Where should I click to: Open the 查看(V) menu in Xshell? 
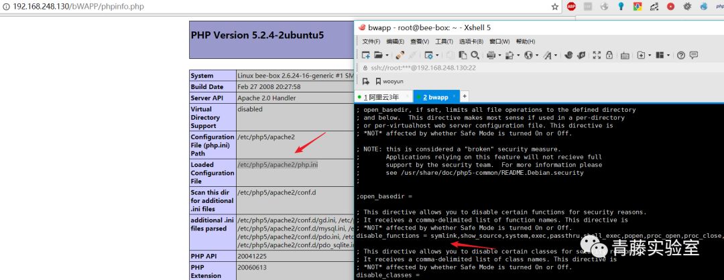(420, 42)
